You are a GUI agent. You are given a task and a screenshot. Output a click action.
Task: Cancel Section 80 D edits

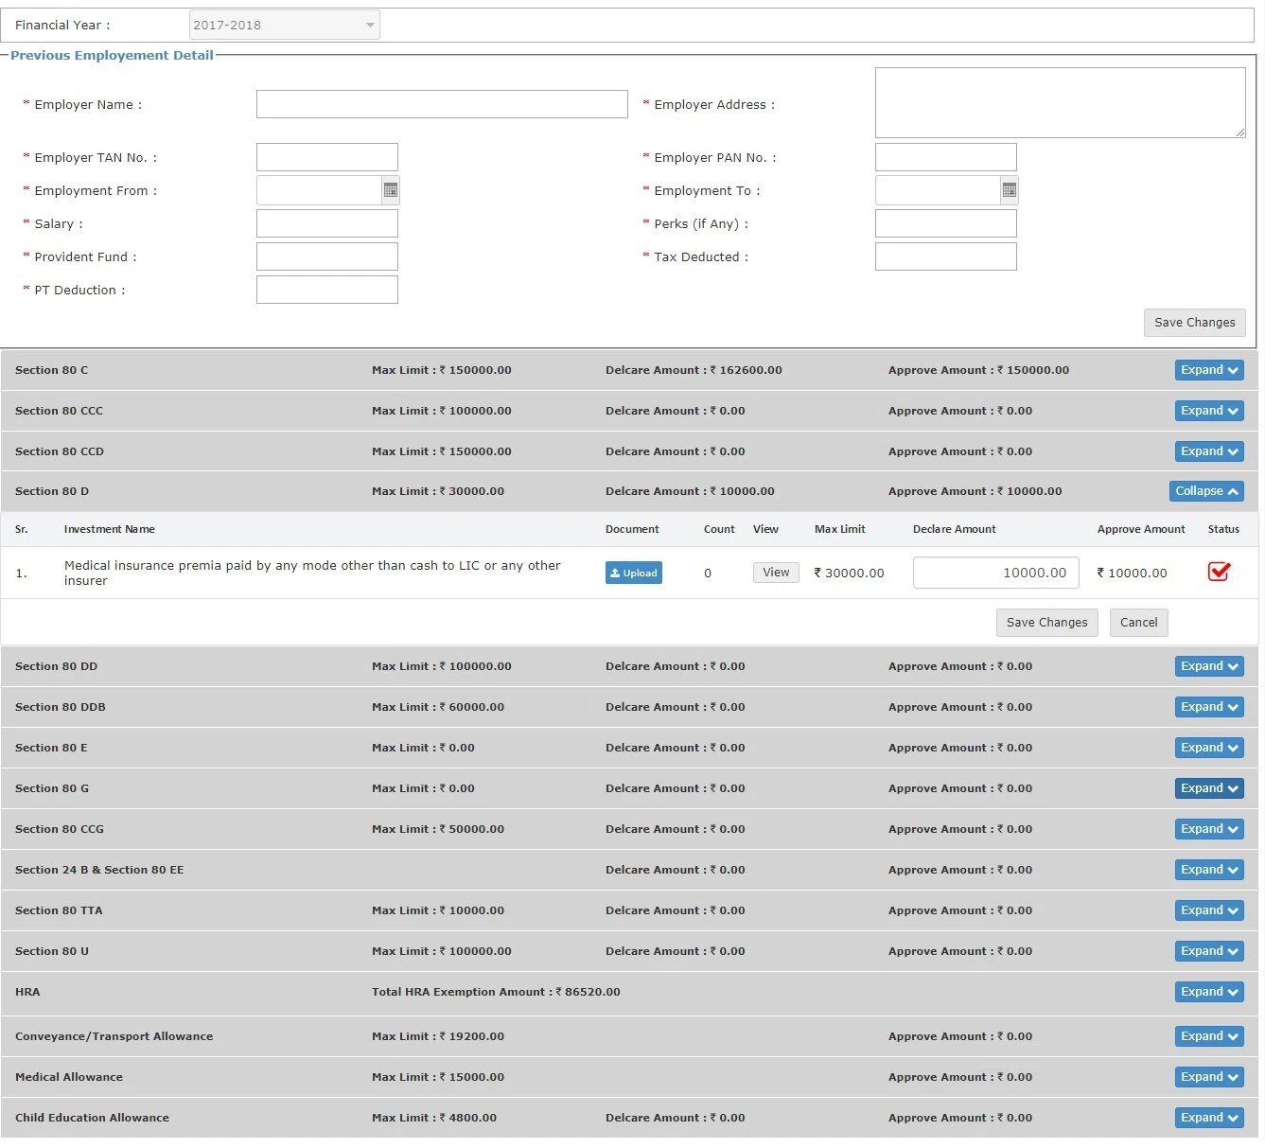tap(1138, 623)
